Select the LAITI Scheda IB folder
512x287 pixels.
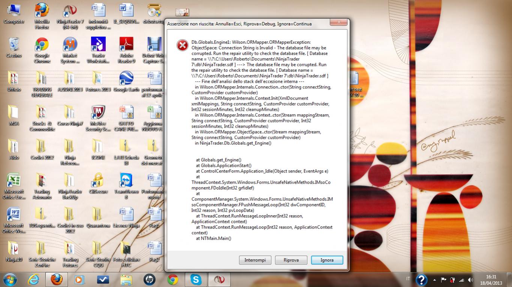click(x=126, y=152)
